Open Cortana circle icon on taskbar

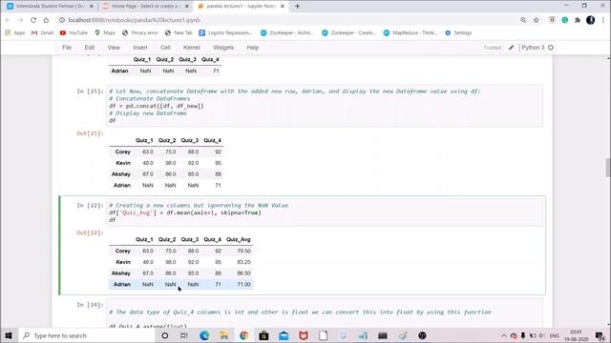click(x=165, y=335)
